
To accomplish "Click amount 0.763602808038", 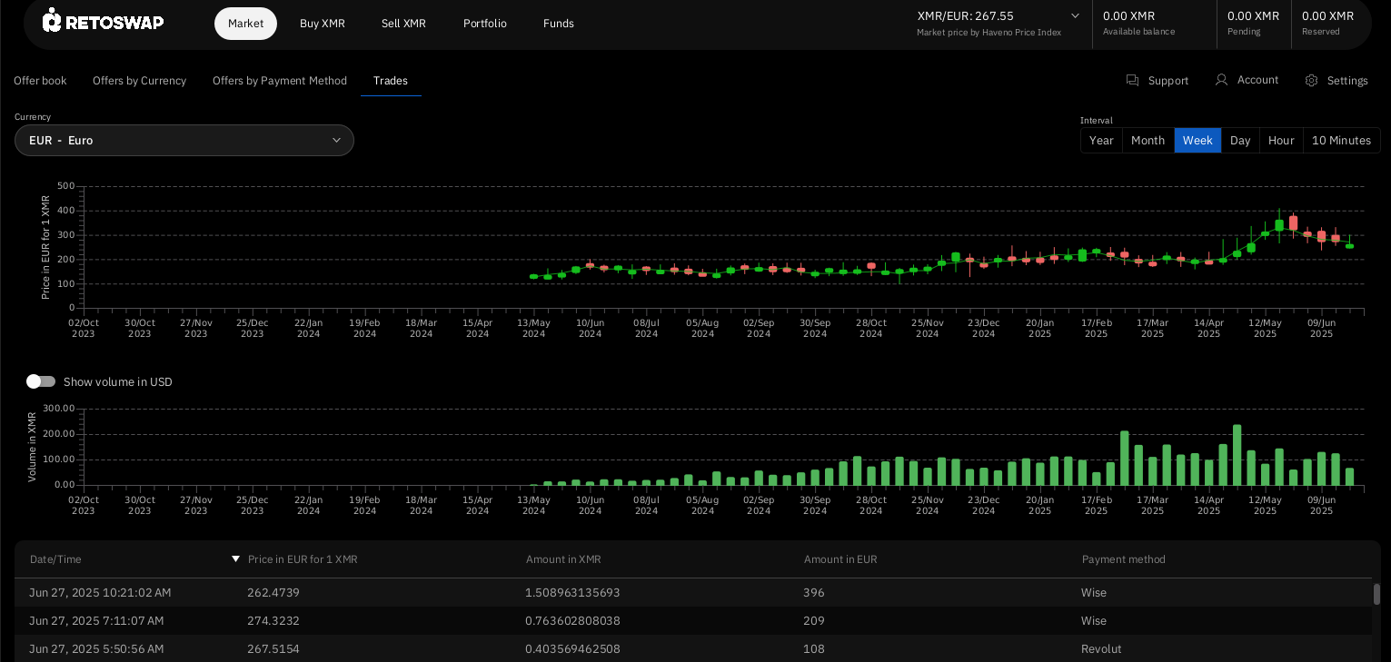I will point(572,620).
